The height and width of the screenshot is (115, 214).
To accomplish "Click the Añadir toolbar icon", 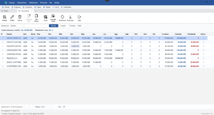I will click(x=5, y=17).
